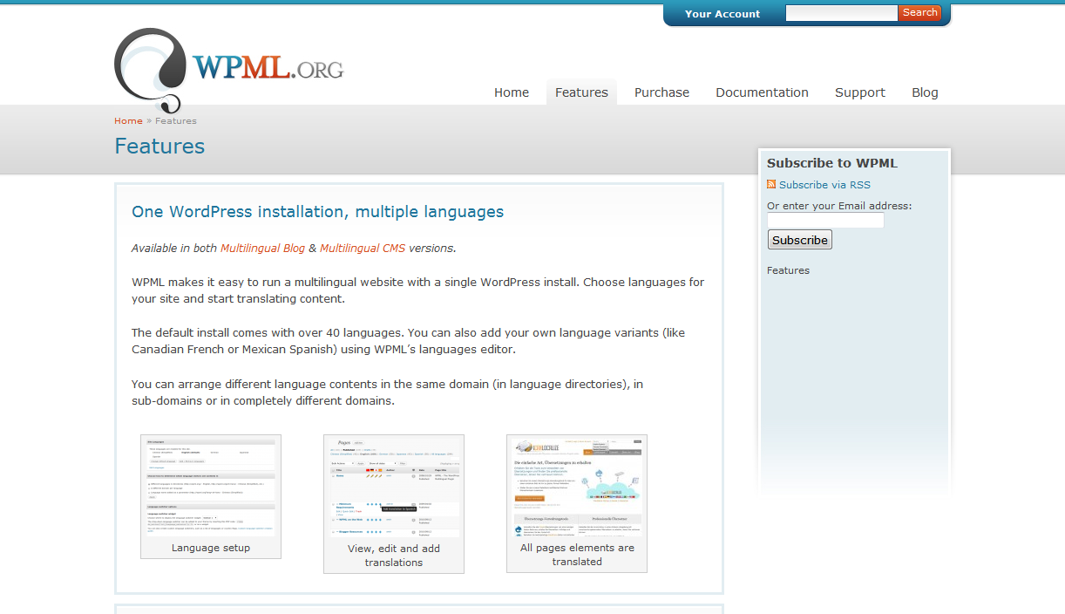
Task: Follow the Multilingual CMS link
Action: (362, 249)
